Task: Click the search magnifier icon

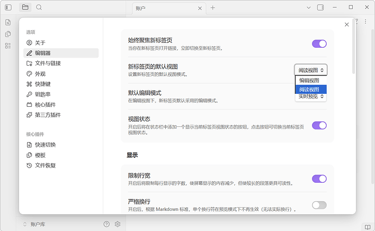Action: click(39, 8)
